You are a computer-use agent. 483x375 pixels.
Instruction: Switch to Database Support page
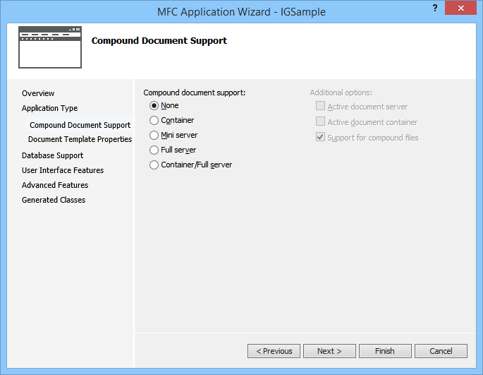tap(52, 155)
